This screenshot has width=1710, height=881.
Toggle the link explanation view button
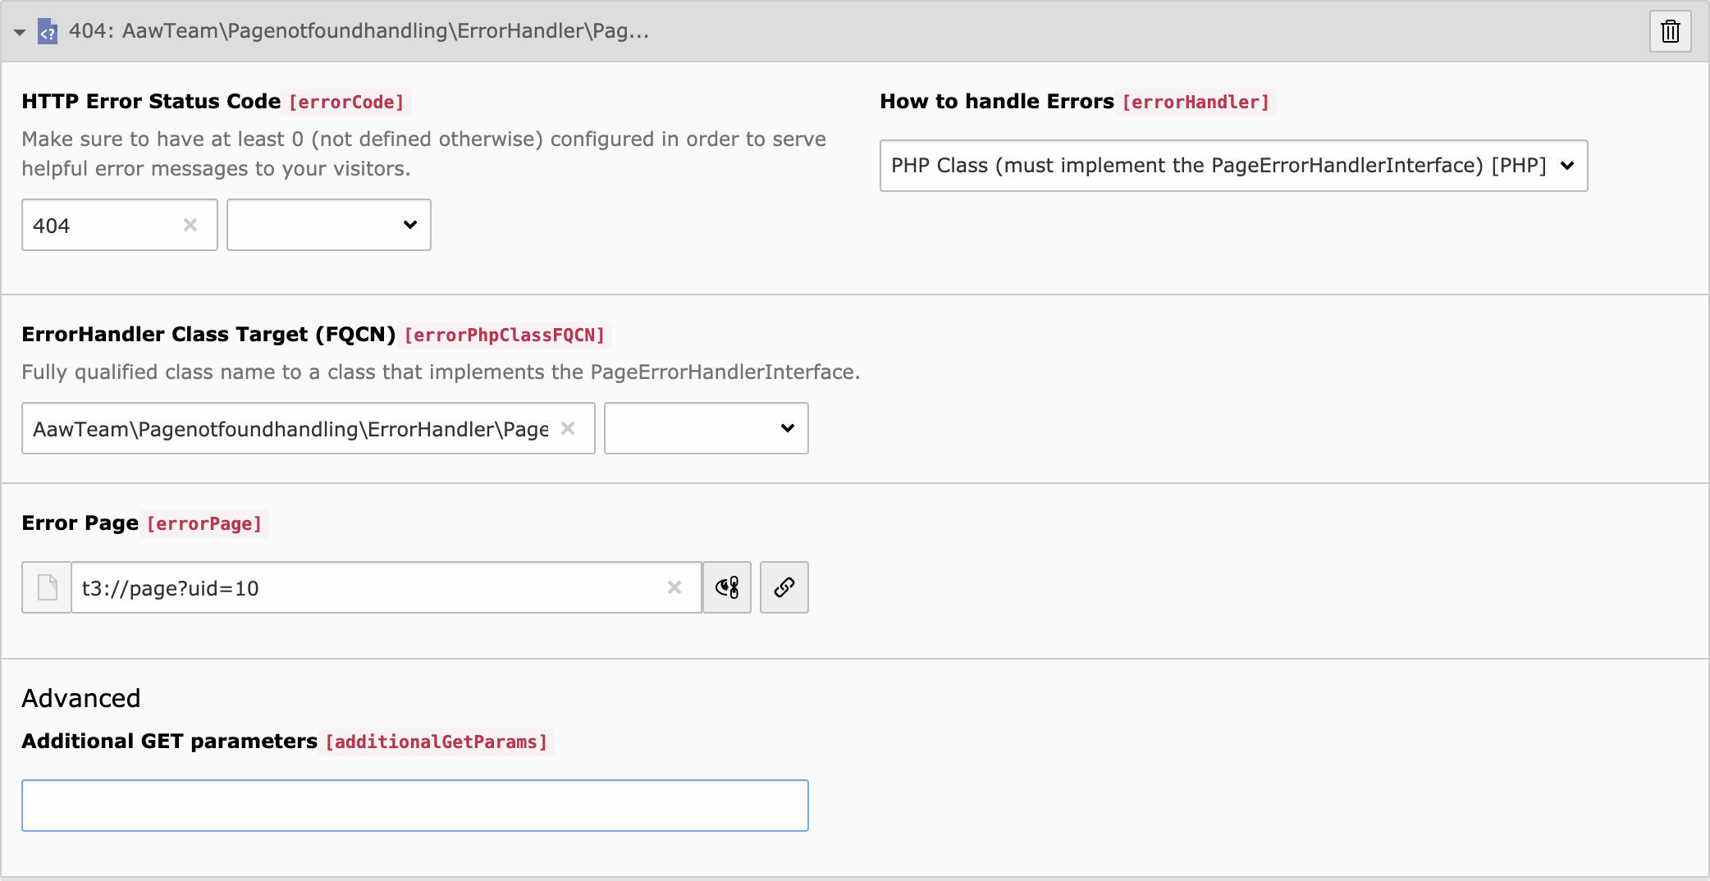tap(727, 587)
